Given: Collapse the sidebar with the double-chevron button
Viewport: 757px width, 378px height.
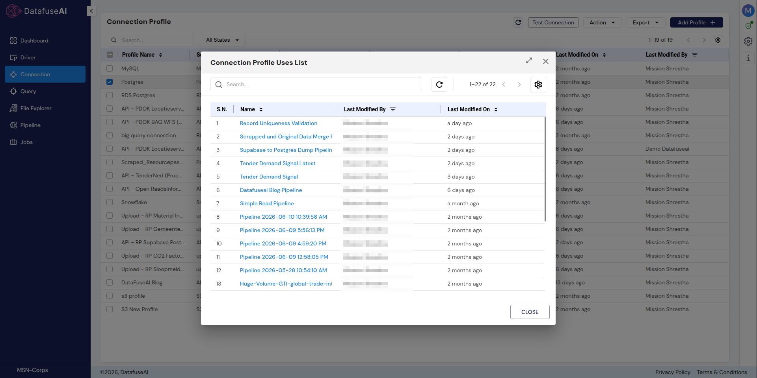Looking at the screenshot, I should (x=91, y=11).
